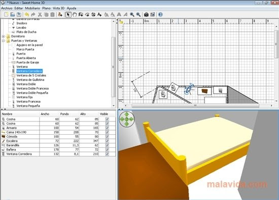279x200 pixels.
Task: Choose the Add text label tool
Action: tap(99, 15)
